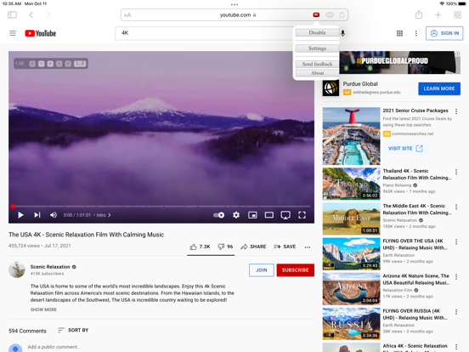The image size is (469, 352).
Task: Open the Safari share sheet icon
Action: pos(419,14)
